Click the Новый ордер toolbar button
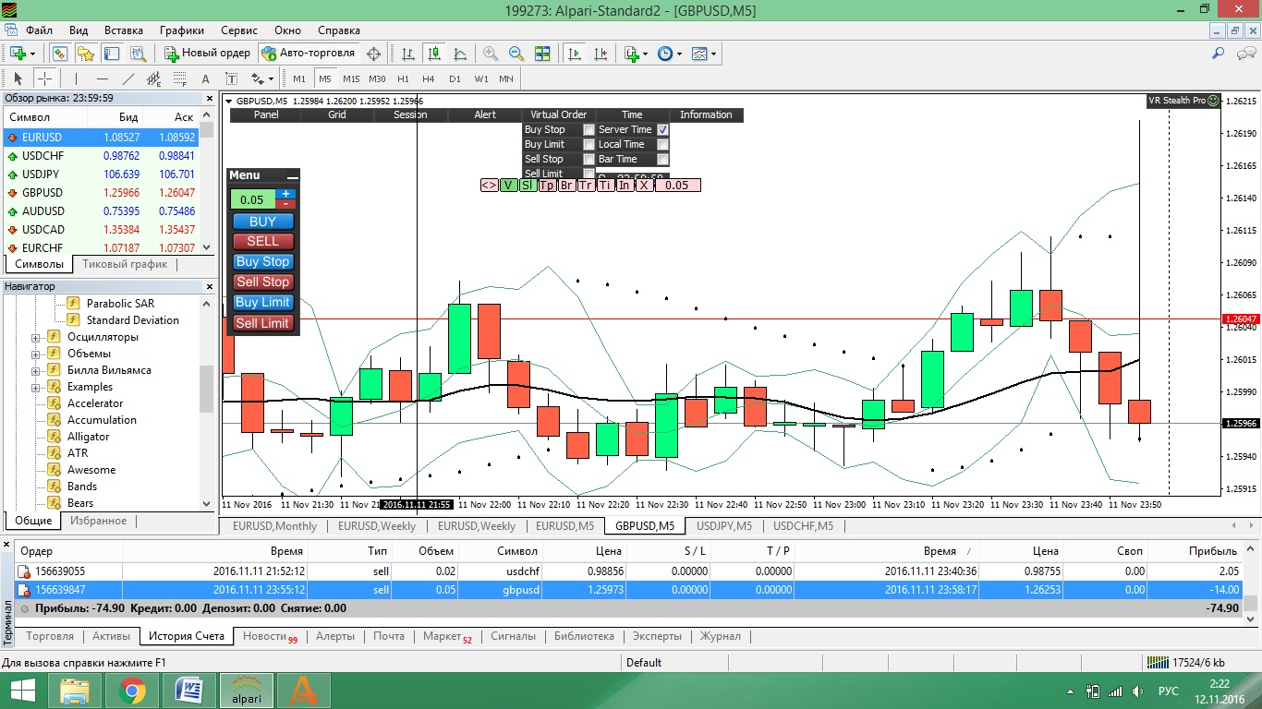Viewport: 1262px width, 709px height. 207,54
